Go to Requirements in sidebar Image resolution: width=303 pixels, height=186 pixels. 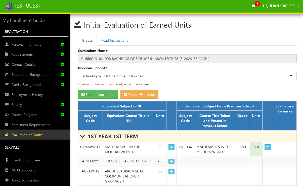(x=35, y=54)
